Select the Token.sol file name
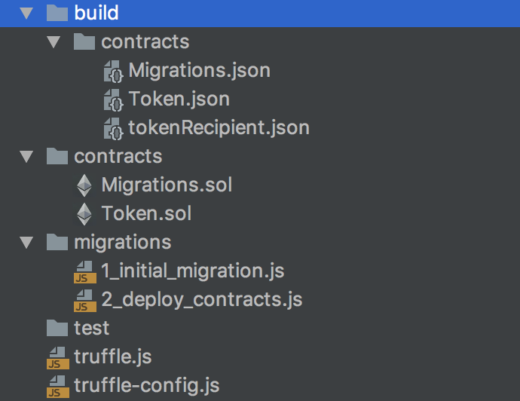This screenshot has height=401, width=520. 146,214
